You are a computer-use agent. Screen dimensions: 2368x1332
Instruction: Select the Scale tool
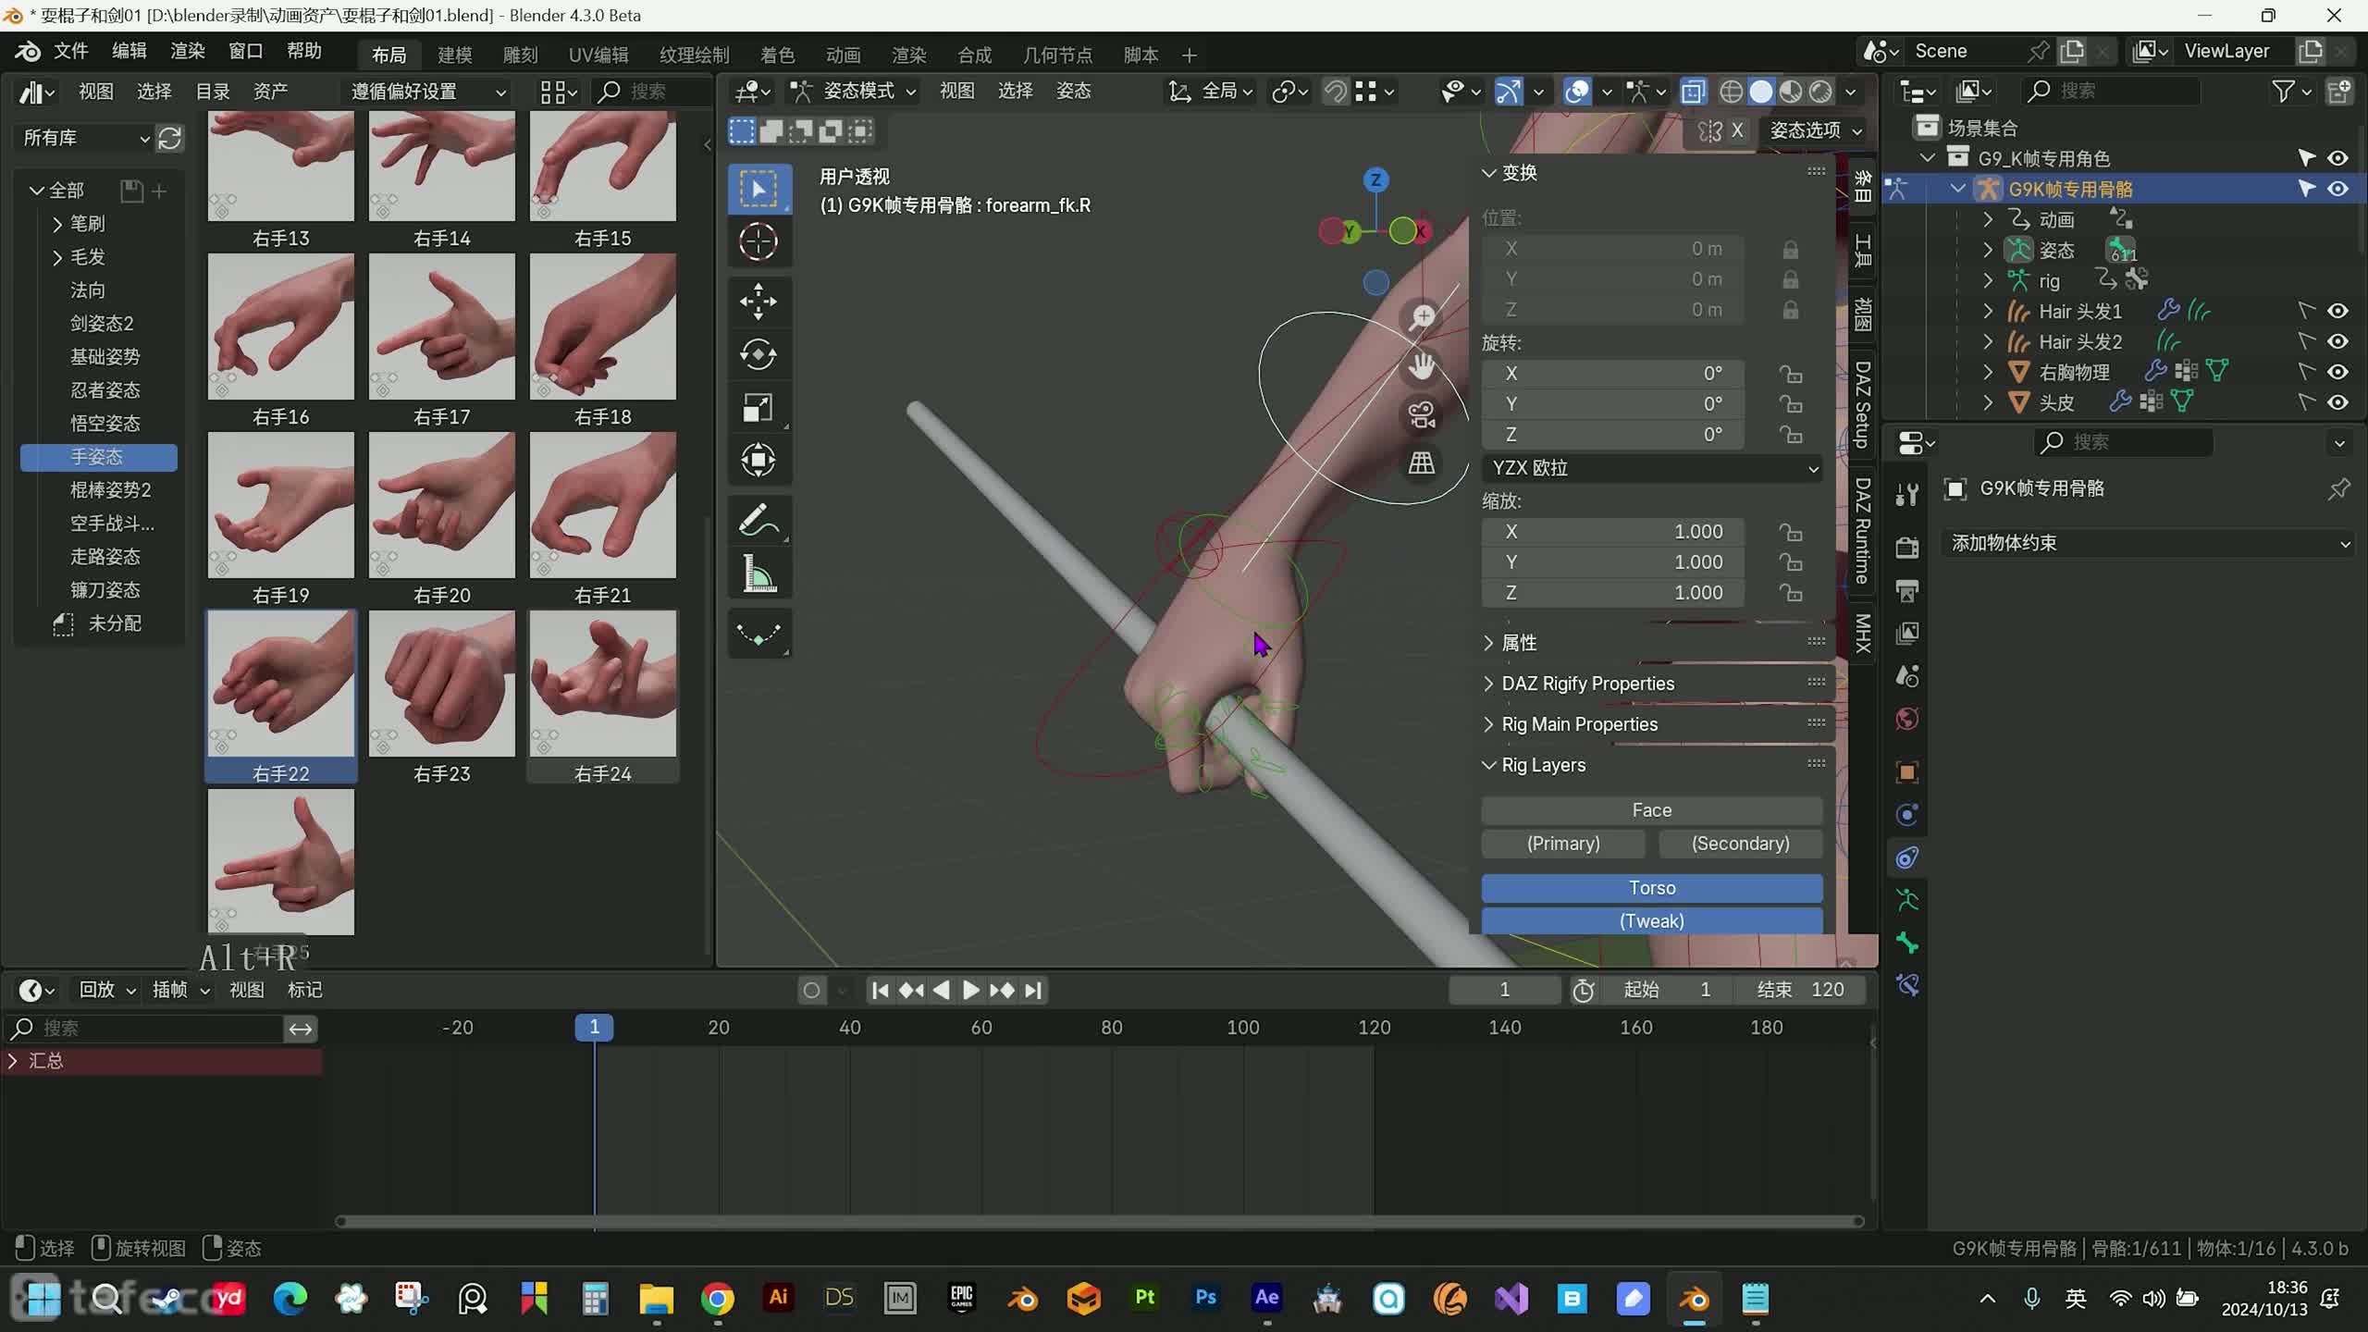[758, 407]
